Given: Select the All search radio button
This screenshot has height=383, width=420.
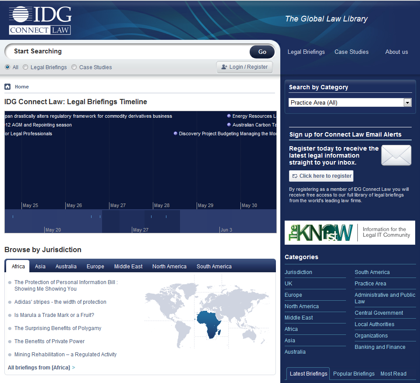Looking at the screenshot, I should click(x=7, y=67).
